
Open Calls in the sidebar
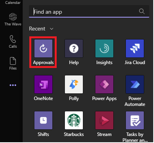[13, 41]
